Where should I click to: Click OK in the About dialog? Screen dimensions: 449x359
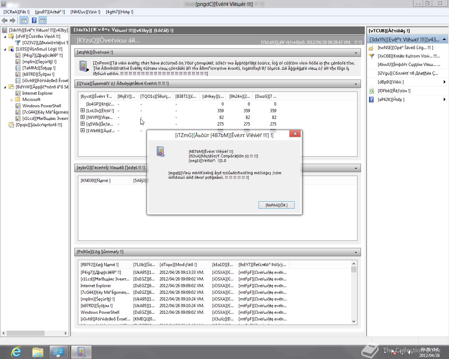coord(276,205)
